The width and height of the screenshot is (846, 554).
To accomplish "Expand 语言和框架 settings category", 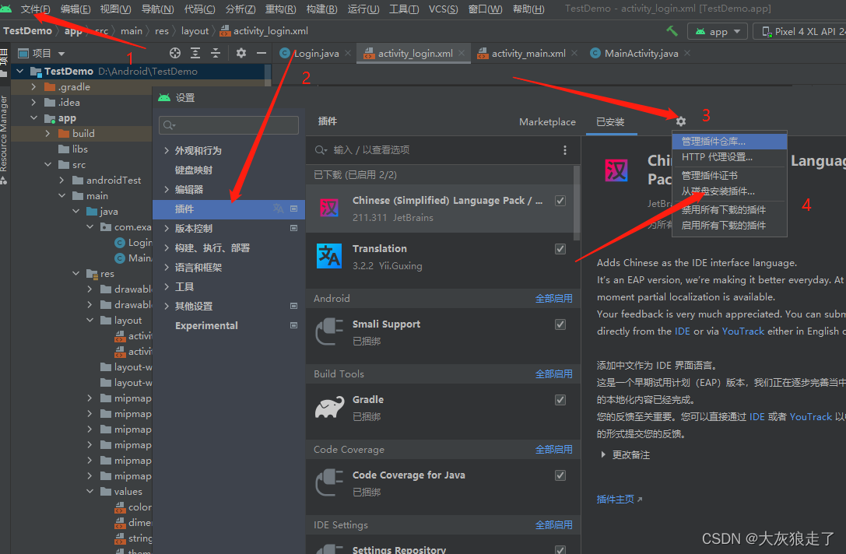I will (x=167, y=267).
